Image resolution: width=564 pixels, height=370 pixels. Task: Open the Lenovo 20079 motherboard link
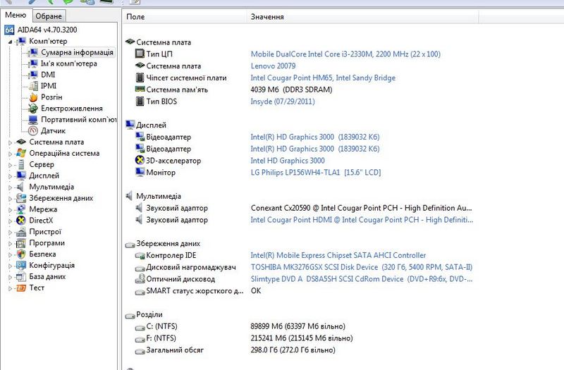point(274,66)
